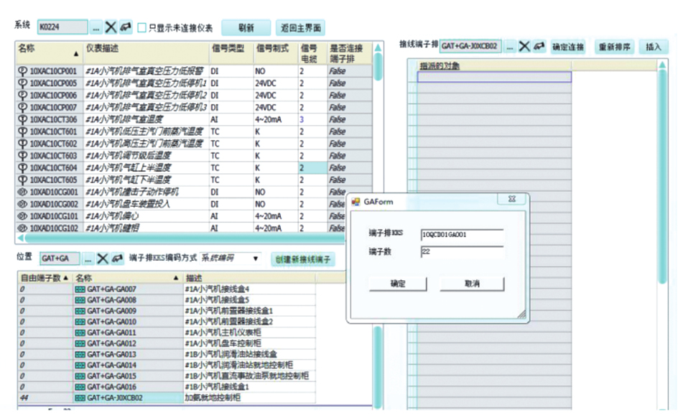Click the instrument icon of row 10XAC10CT601
This screenshot has width=683, height=416.
22,131
